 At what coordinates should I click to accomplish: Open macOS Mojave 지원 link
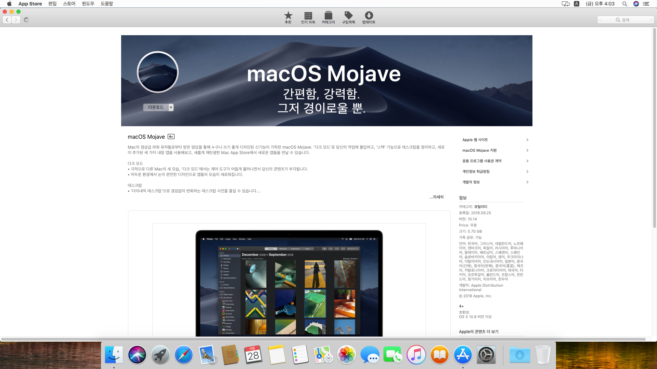pos(479,150)
